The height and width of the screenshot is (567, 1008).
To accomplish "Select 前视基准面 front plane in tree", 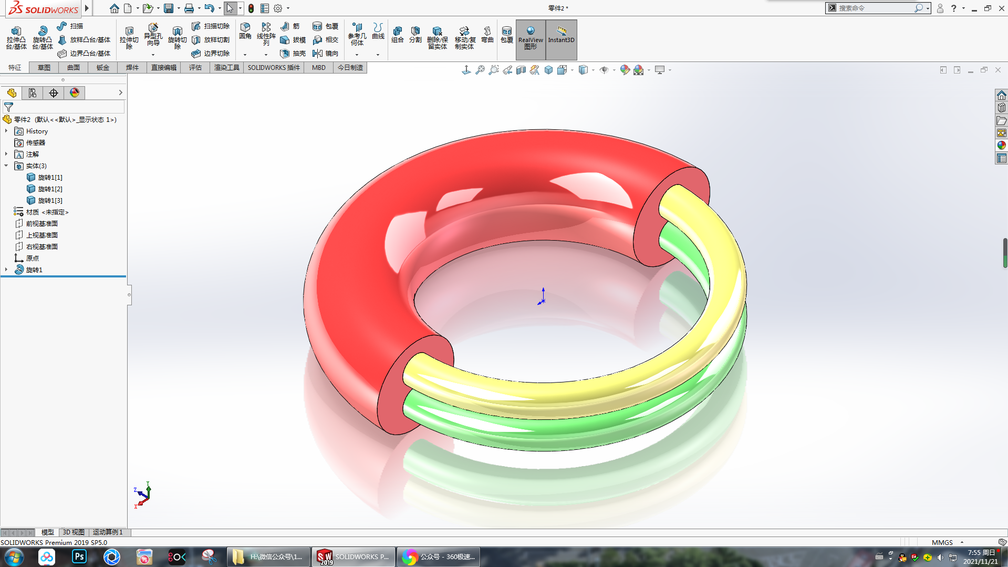I will tap(37, 223).
